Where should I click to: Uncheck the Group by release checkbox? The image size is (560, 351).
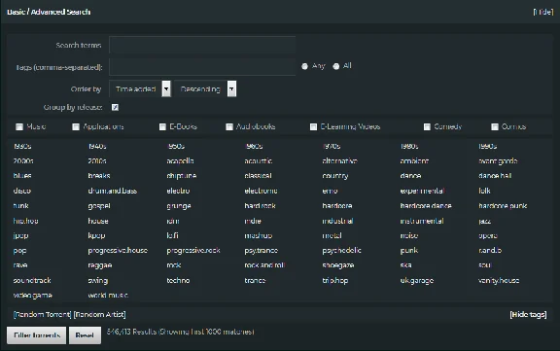coord(115,107)
